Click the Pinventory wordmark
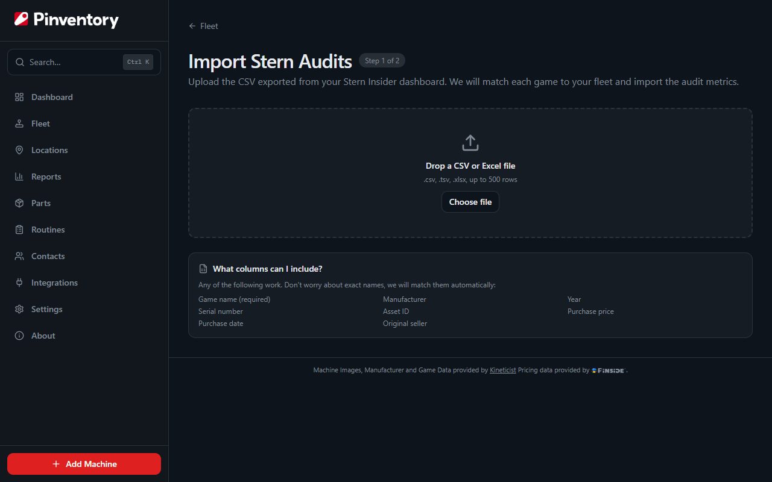Viewport: 772px width, 482px height. point(76,20)
